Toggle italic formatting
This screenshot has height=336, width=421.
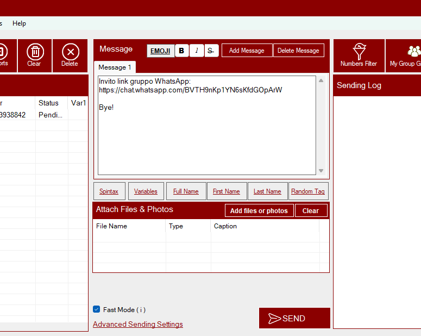click(197, 51)
